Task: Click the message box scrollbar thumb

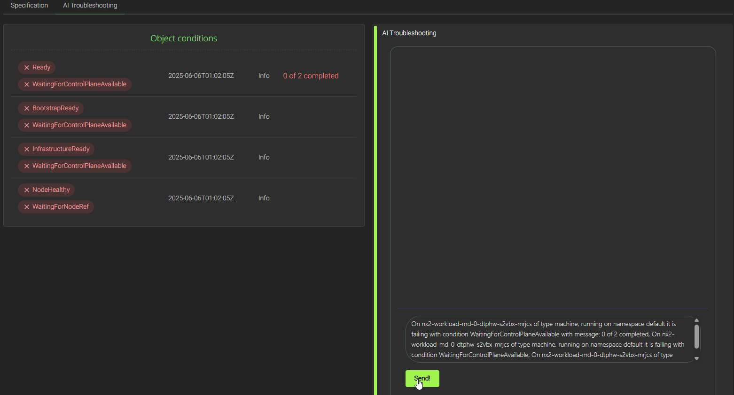Action: [696, 337]
